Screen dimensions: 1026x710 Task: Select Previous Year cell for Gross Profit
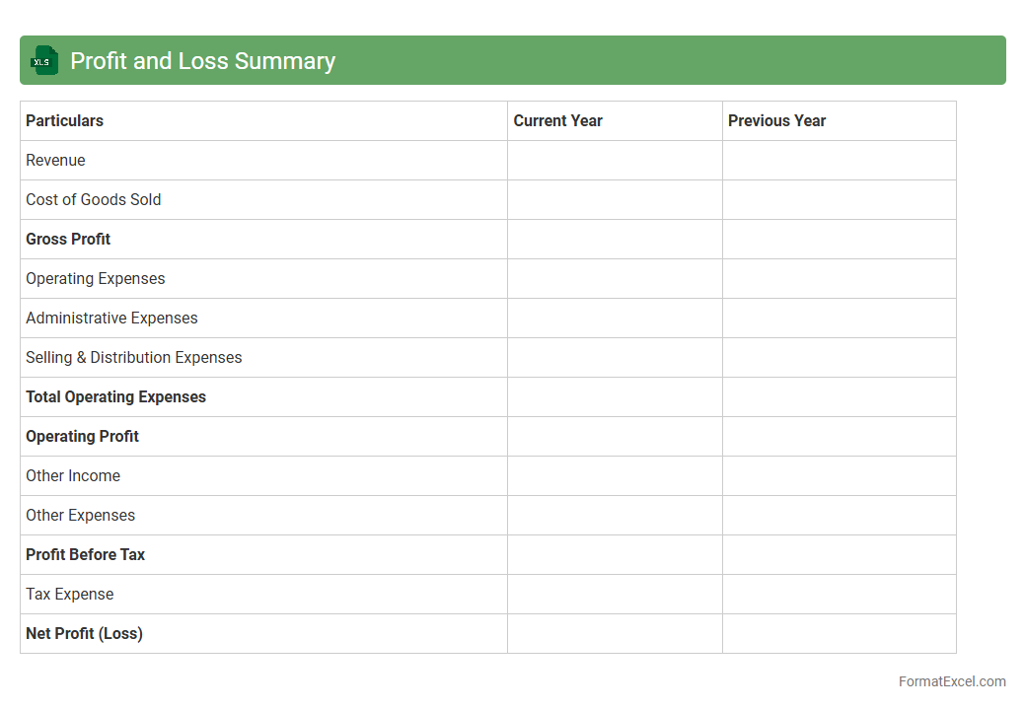coord(839,240)
